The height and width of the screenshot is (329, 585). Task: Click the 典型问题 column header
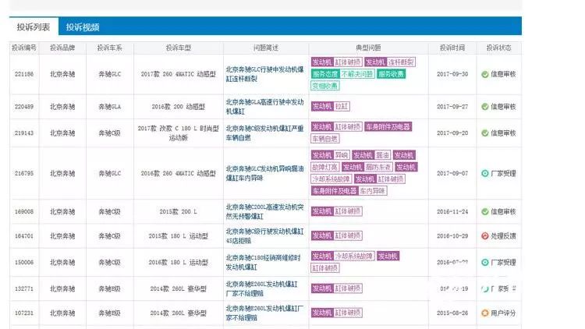pos(368,48)
